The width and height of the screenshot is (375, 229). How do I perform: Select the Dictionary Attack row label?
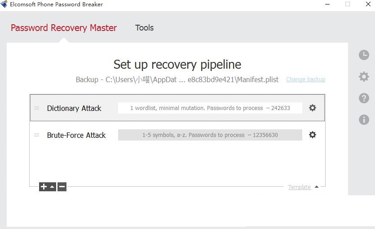pos(74,108)
